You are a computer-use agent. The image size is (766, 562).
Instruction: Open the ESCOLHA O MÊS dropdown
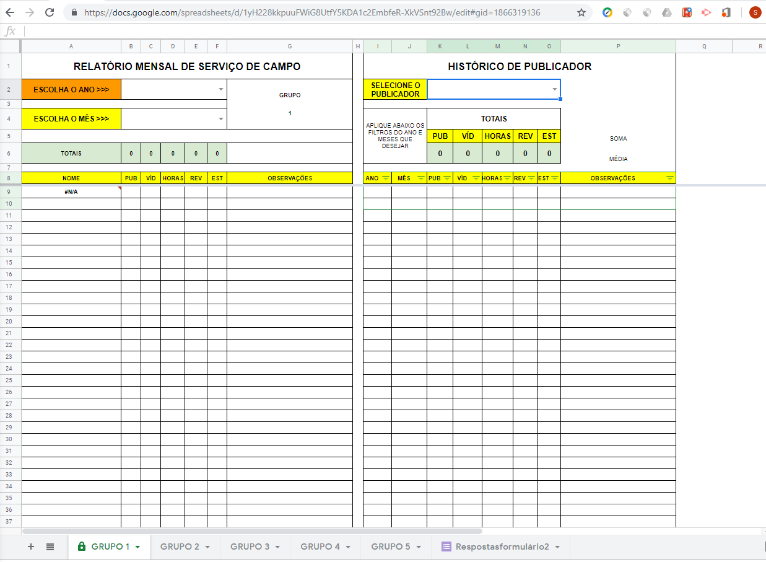221,118
